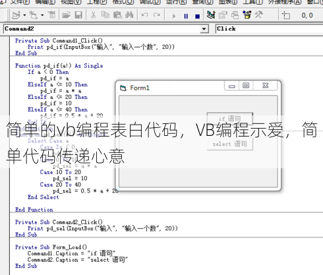Screen dimensions: 323x275
Task: Click the line 'Case 10 To 20'
Action: click(x=61, y=172)
